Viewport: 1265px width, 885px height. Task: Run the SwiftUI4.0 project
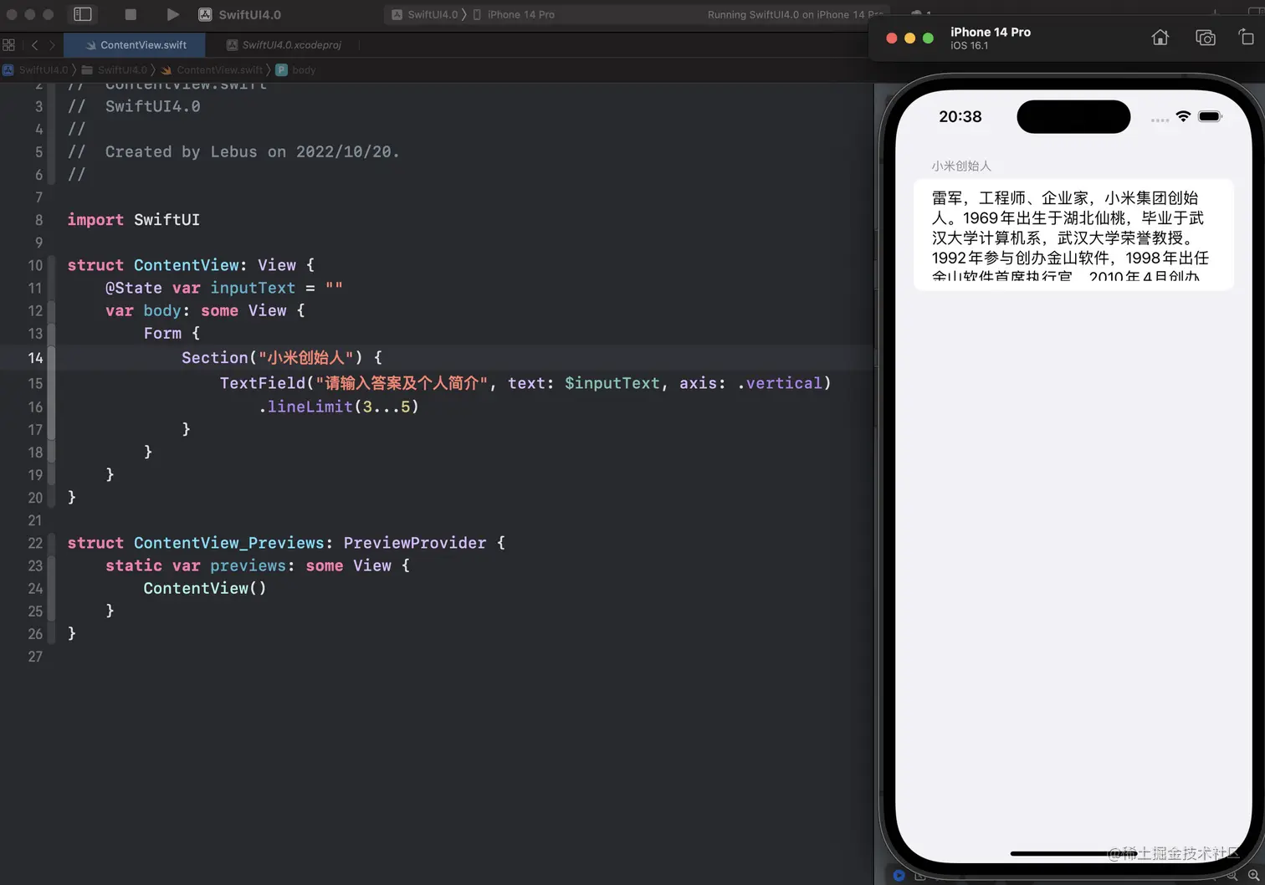(172, 14)
